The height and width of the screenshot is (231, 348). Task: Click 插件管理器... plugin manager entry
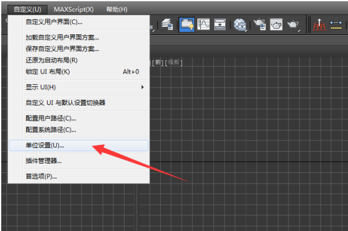79,161
